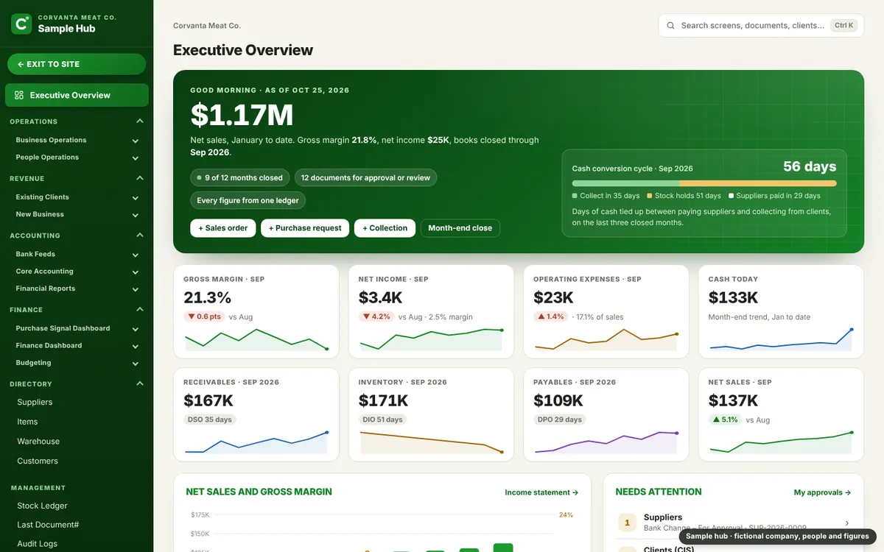This screenshot has height=552, width=884.
Task: Expand Business Operations submenu
Action: 136,141
